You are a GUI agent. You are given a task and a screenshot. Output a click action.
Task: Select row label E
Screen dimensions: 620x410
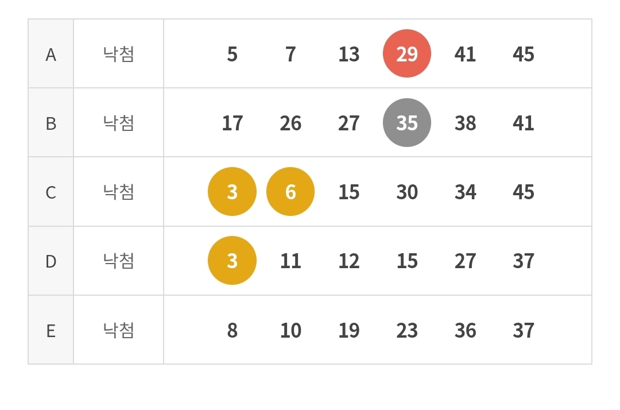coord(51,330)
